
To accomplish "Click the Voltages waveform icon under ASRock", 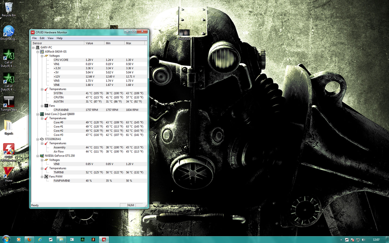I will [x=46, y=56].
